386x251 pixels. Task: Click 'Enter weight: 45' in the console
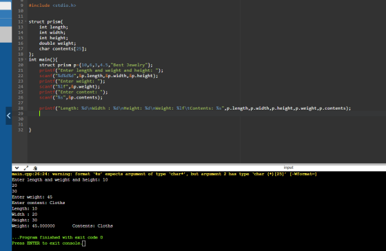(32, 197)
